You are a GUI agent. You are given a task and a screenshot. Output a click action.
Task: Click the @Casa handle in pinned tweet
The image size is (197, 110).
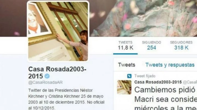pyautogui.click(x=190, y=82)
